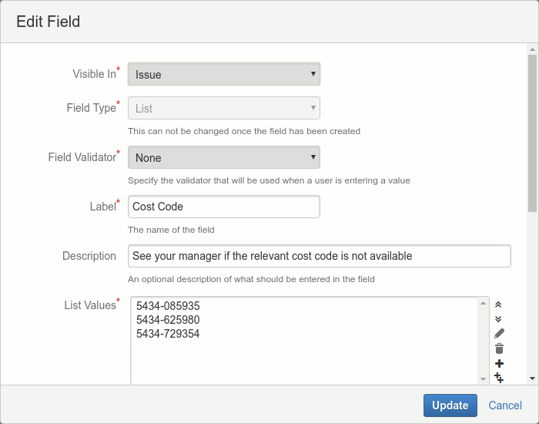Click the List Values box scroll-up arrow
Screen dimensions: 539x424
point(483,304)
